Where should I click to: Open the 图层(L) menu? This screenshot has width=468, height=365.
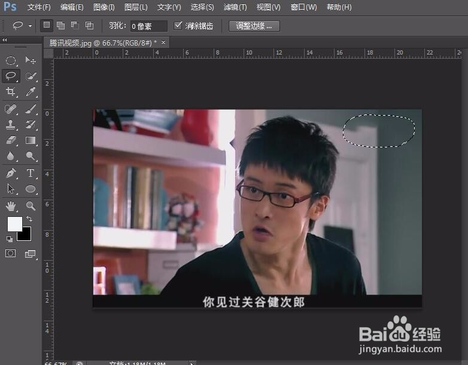coord(136,7)
